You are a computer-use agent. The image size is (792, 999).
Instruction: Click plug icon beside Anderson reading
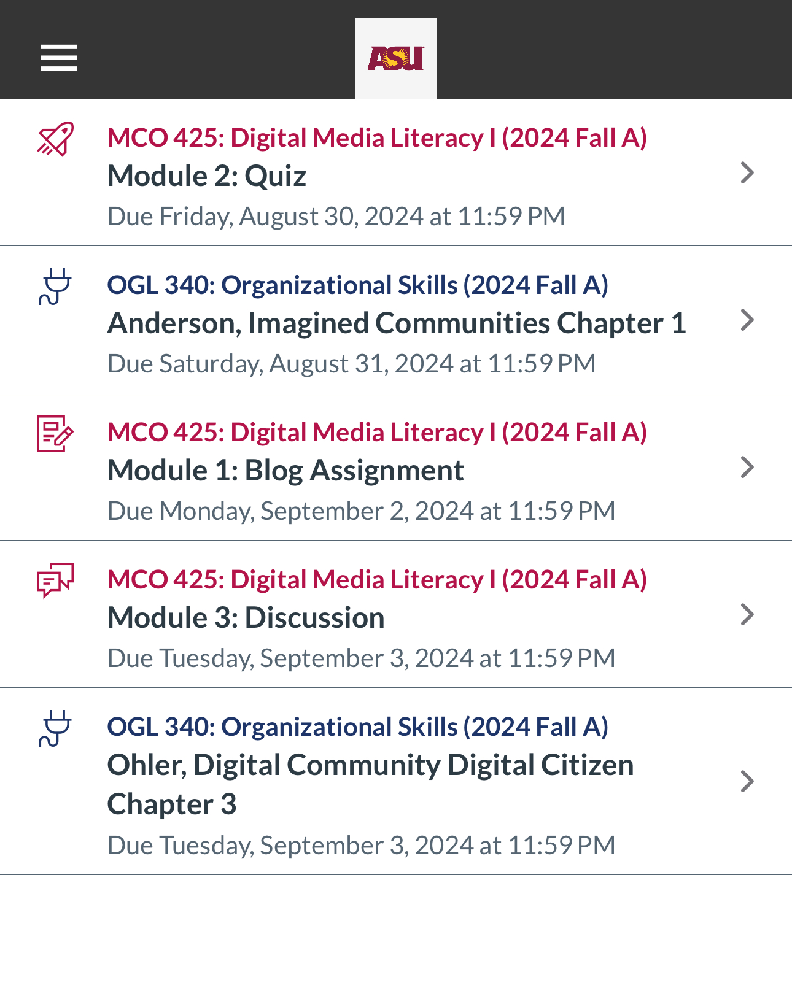[55, 287]
